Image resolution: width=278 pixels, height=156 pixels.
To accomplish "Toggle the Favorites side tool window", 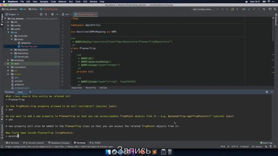I will [x=2, y=113].
